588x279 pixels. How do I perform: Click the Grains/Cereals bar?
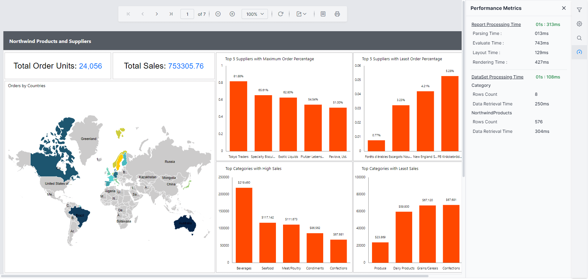pos(427,234)
